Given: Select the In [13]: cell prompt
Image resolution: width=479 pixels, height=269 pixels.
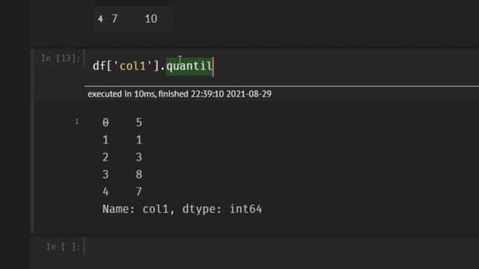Looking at the screenshot, I should [x=61, y=58].
